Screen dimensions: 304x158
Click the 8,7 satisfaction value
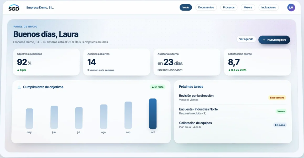pos(234,62)
